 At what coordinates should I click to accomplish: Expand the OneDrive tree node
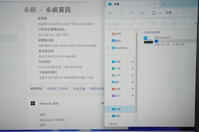(108, 48)
